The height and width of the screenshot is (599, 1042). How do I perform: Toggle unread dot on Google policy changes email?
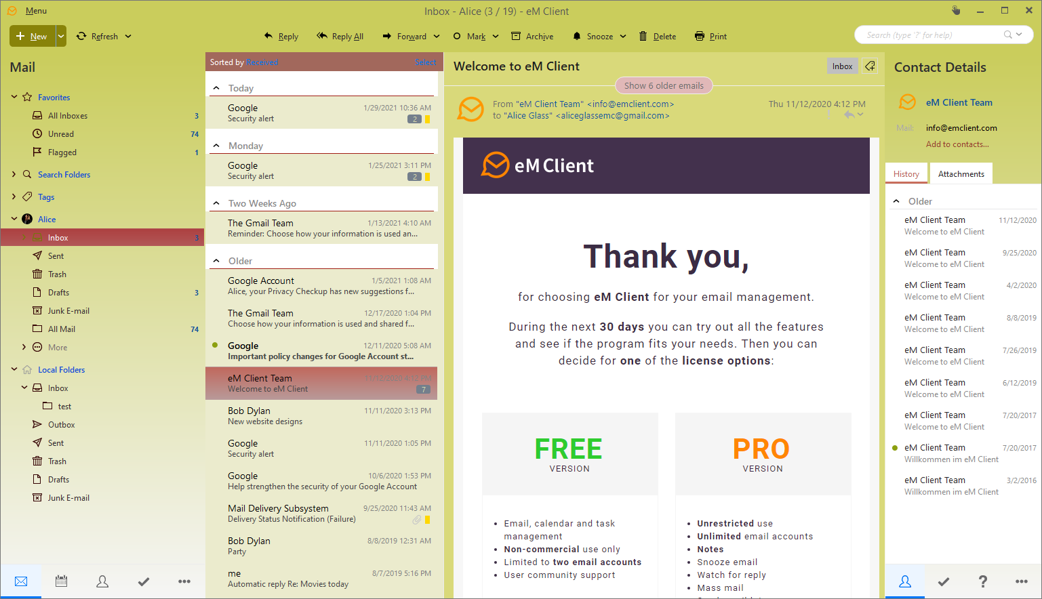point(216,346)
